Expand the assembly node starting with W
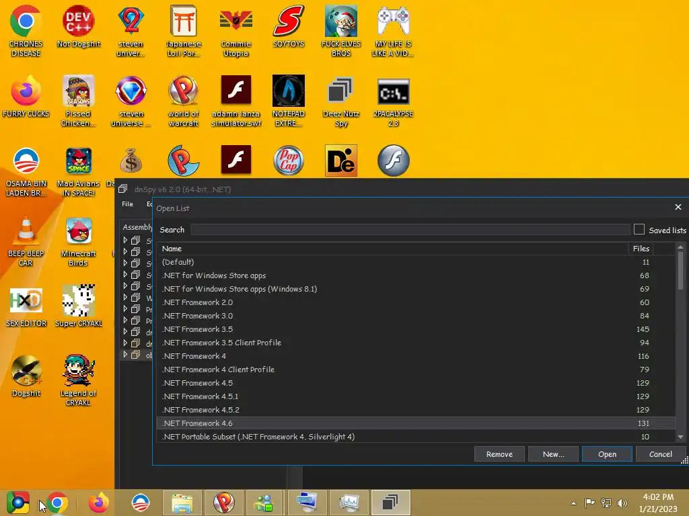Image resolution: width=689 pixels, height=516 pixels. point(125,298)
